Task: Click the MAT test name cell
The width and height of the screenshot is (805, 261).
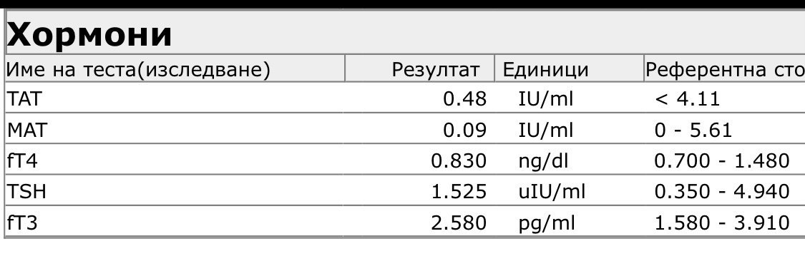Action: pos(175,130)
